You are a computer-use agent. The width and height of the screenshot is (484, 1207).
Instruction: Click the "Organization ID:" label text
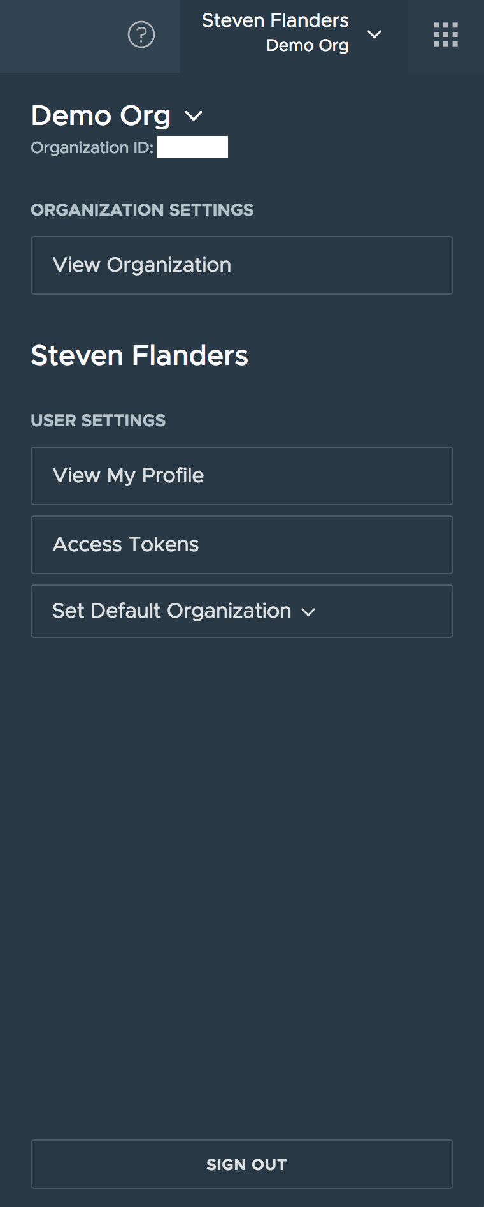tap(92, 148)
